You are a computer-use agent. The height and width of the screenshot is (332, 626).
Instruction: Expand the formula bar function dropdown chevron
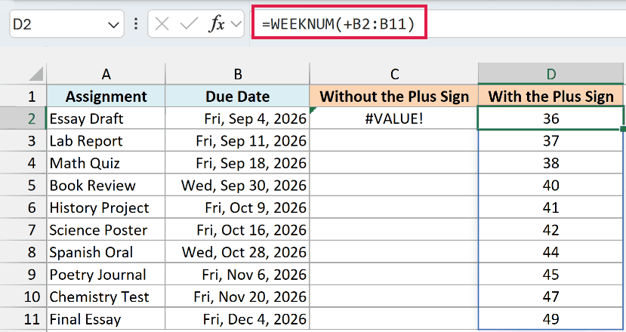(x=236, y=24)
